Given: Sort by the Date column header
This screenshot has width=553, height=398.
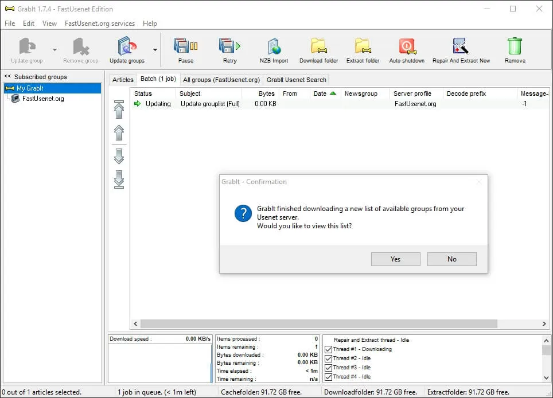Looking at the screenshot, I should 325,93.
